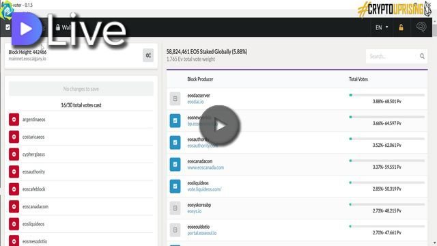Open the EN language dropdown

tap(382, 27)
